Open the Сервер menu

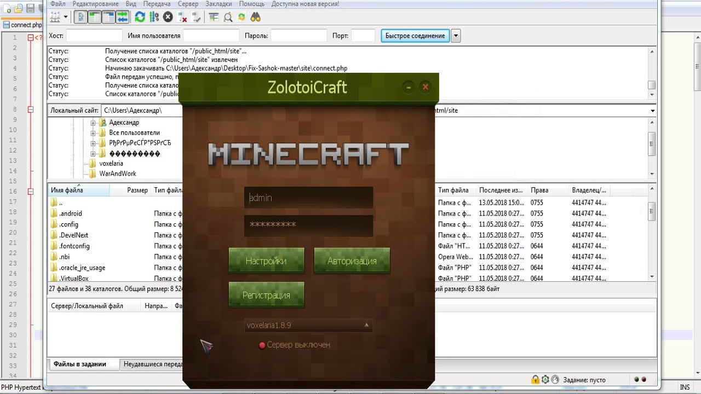(x=188, y=4)
